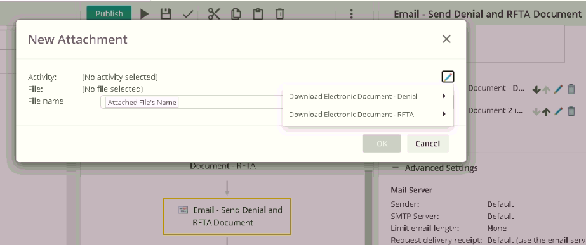
Task: Expand submenu arrow for RFTA document
Action: pos(444,114)
